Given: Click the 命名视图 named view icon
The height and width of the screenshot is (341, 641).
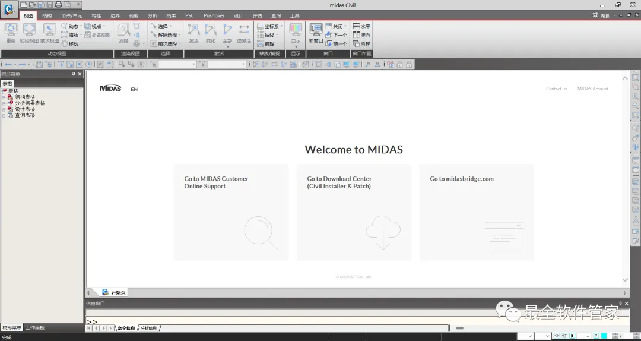Looking at the screenshot, I should point(97,35).
